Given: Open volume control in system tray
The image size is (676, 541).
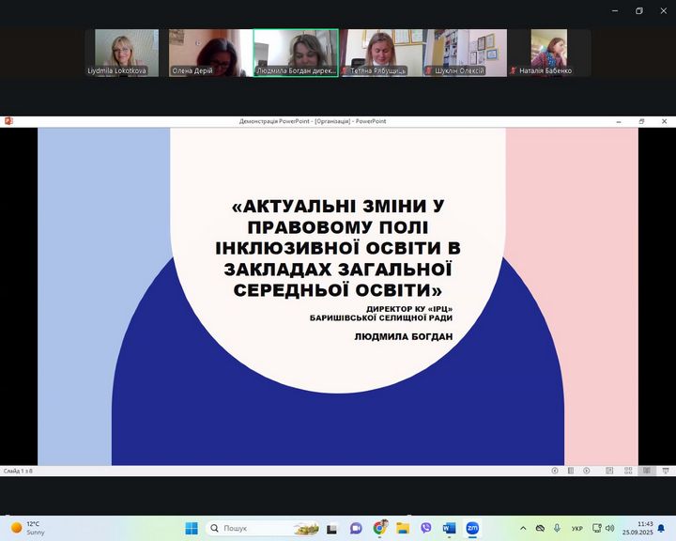Looking at the screenshot, I should (610, 528).
